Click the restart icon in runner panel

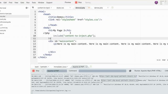tap(43, 71)
